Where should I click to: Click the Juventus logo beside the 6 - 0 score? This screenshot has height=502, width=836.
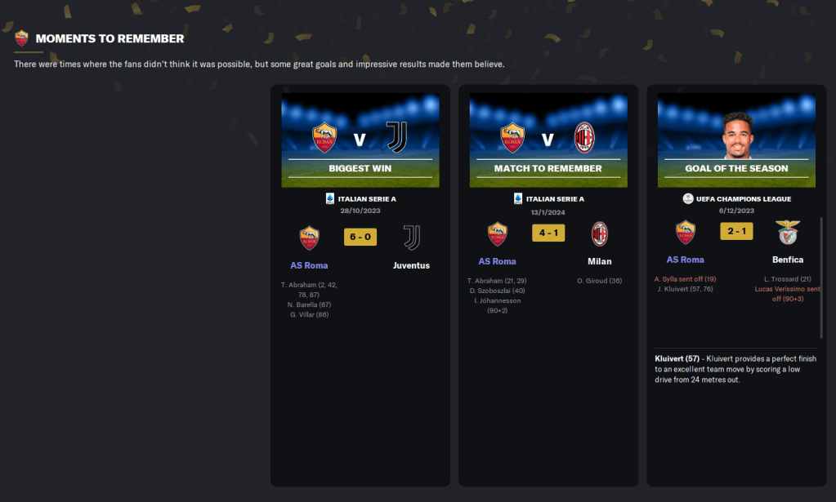[x=411, y=238]
